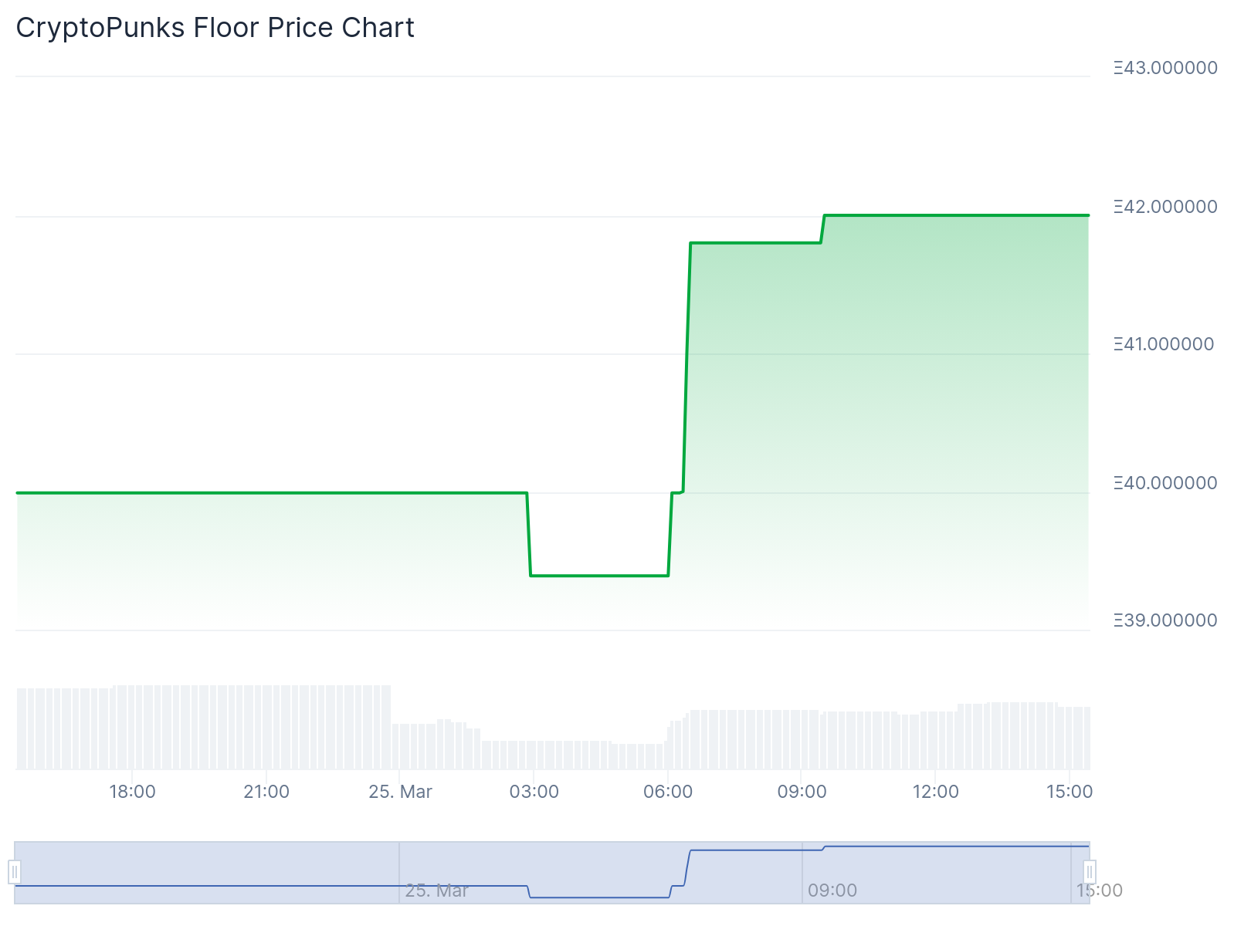Click the 18:00 label on main time axis
Screen dimensions: 1234x926
(132, 792)
